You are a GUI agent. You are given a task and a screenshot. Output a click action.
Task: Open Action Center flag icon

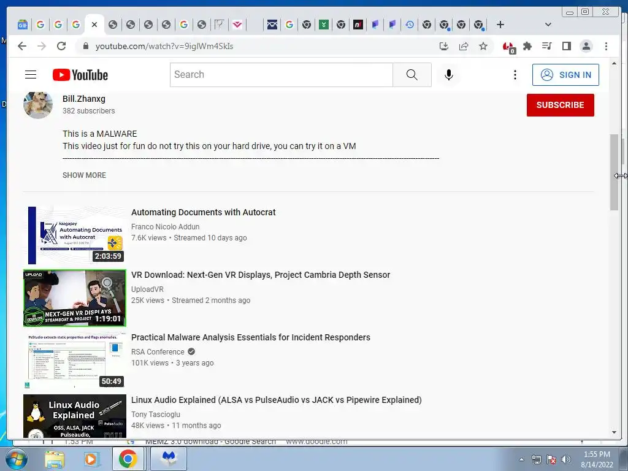coord(551,459)
